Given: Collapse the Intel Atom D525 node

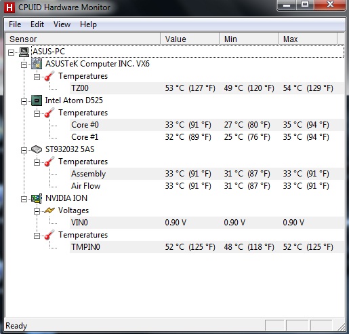Looking at the screenshot, I should pos(24,102).
